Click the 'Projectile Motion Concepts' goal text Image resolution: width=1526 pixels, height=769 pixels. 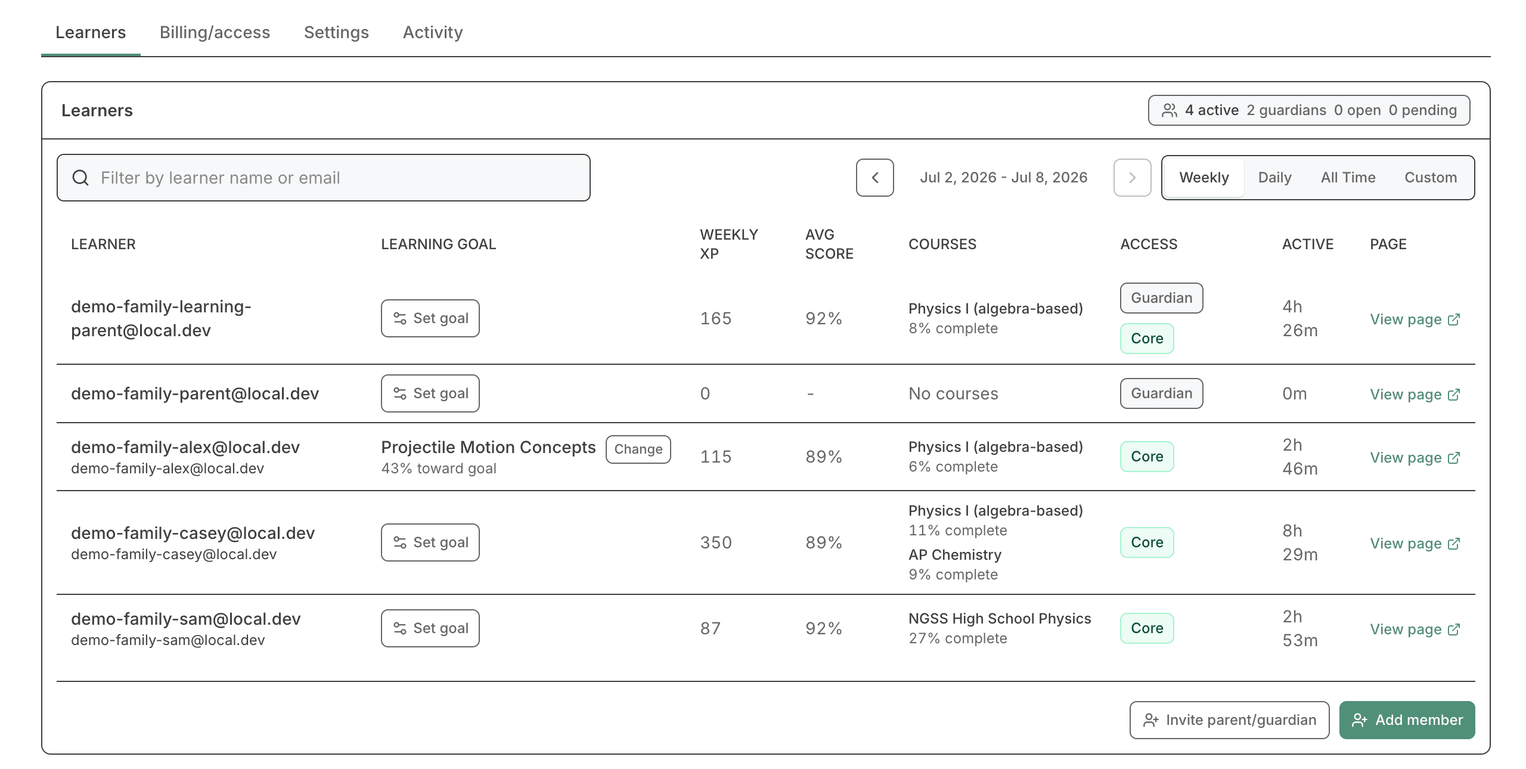488,448
